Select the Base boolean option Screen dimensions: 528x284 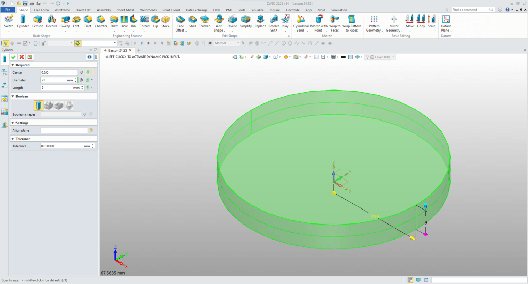[x=39, y=106]
